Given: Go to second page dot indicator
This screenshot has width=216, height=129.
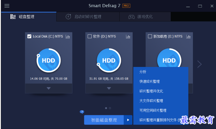Looking at the screenshot, I should click(x=110, y=108).
